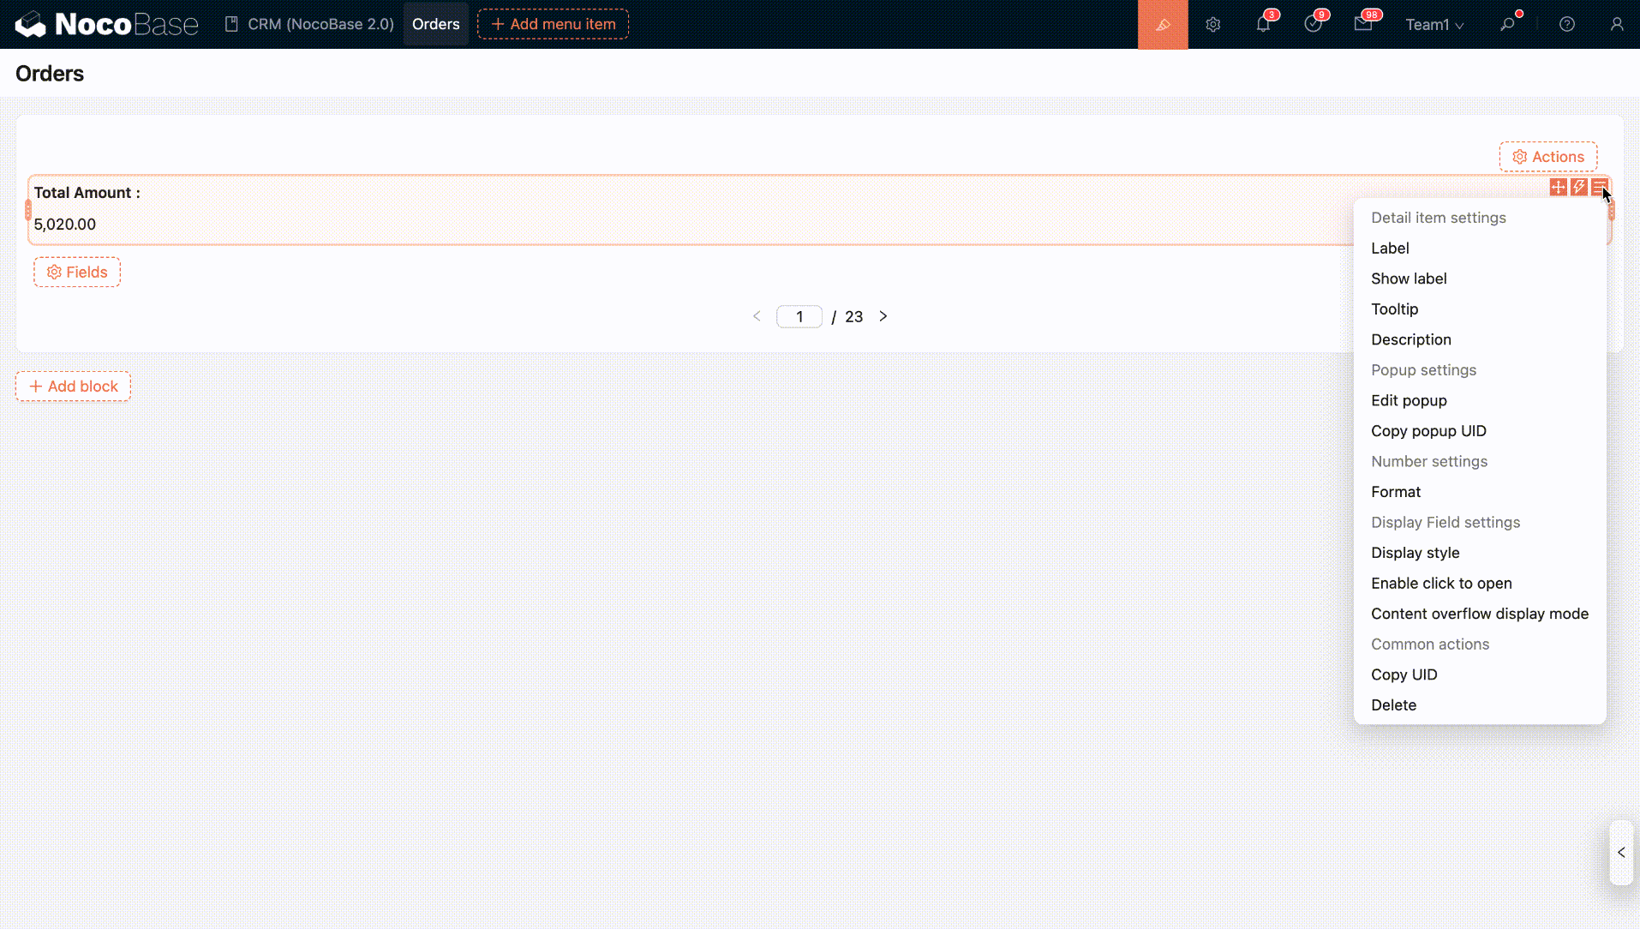Click the drag-move handle on Total Amount field

click(1558, 187)
